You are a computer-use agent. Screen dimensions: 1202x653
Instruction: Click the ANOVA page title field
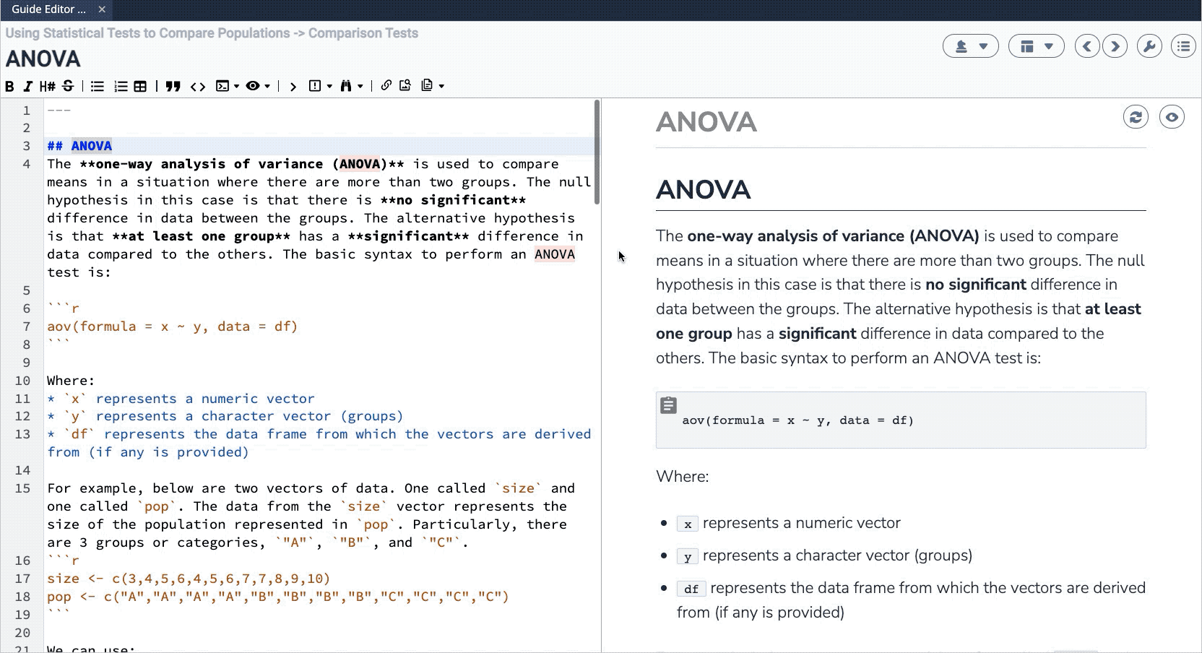click(x=43, y=59)
